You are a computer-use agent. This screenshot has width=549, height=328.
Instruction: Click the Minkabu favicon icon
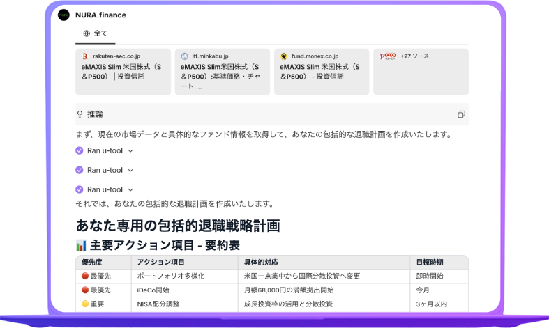tap(184, 56)
